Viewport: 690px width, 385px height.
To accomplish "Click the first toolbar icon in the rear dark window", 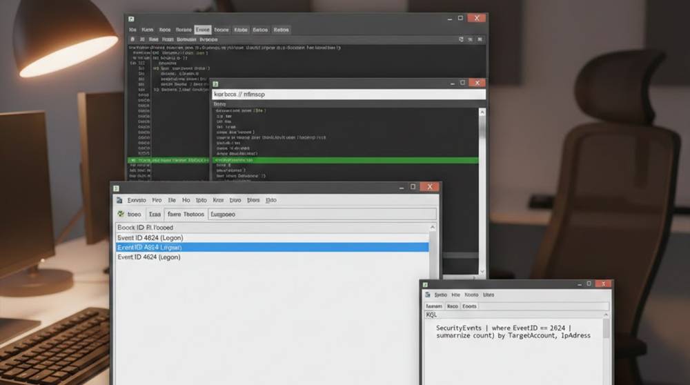I will [x=132, y=39].
